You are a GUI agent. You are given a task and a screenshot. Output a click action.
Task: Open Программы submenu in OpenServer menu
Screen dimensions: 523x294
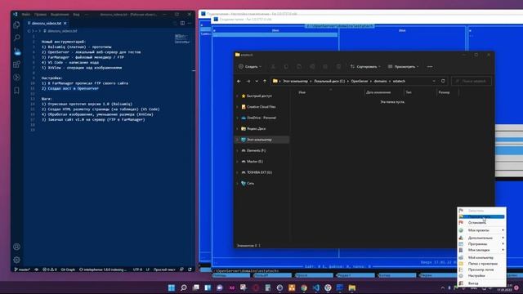pos(481,244)
